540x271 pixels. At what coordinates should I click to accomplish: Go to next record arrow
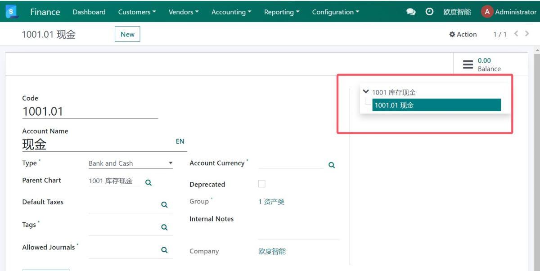(x=527, y=34)
